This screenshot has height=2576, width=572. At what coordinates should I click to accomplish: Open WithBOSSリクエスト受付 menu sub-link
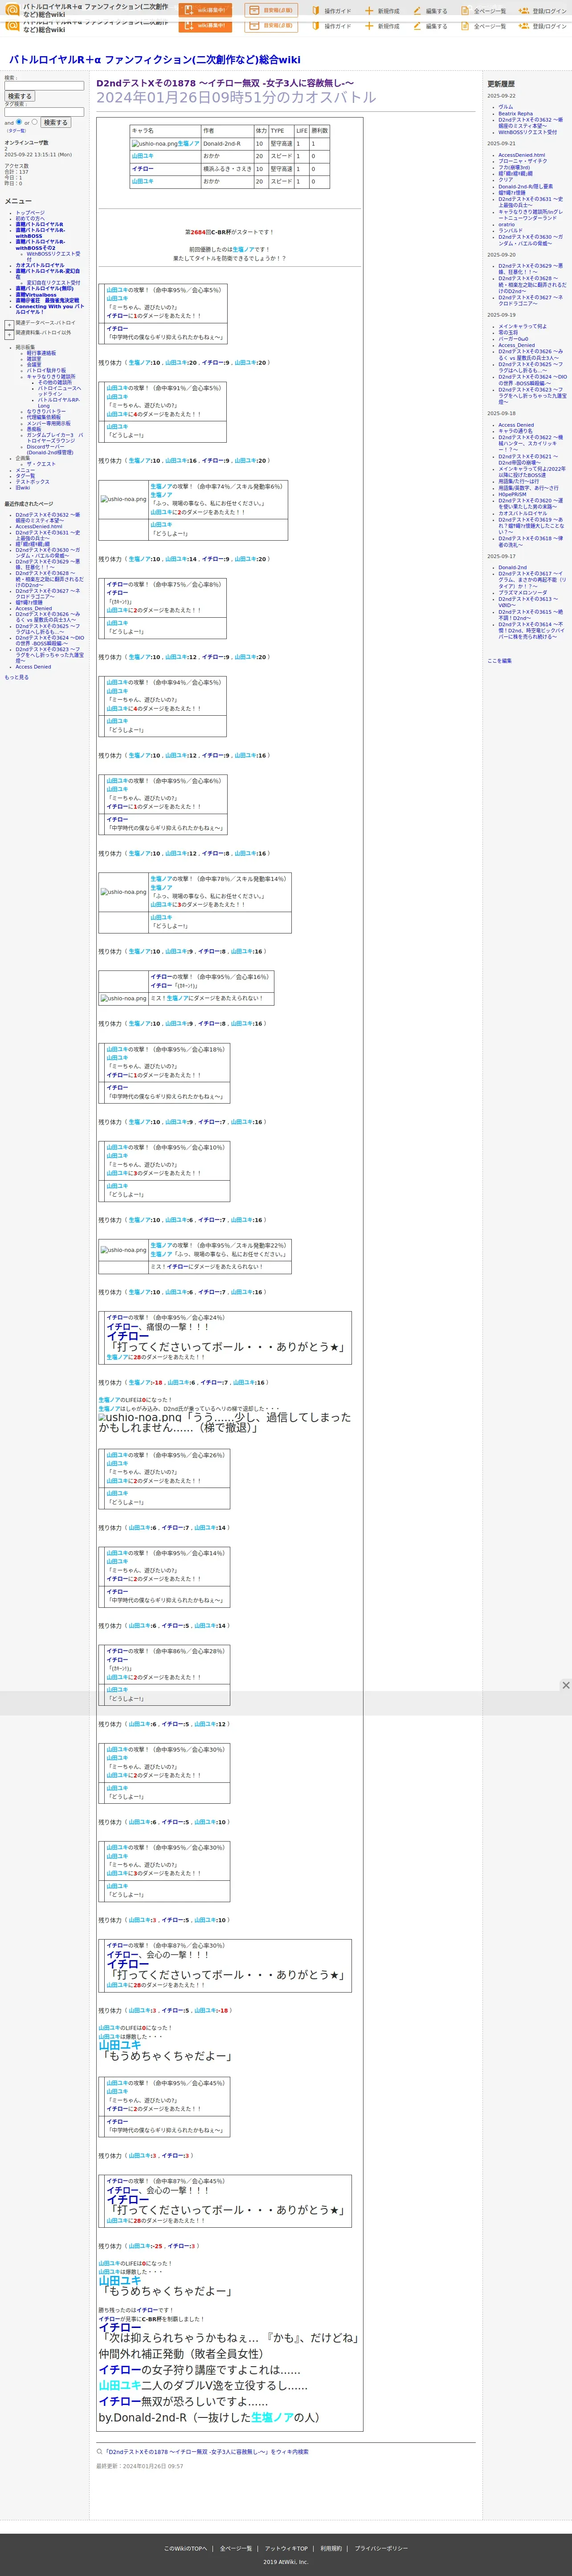coord(54,256)
